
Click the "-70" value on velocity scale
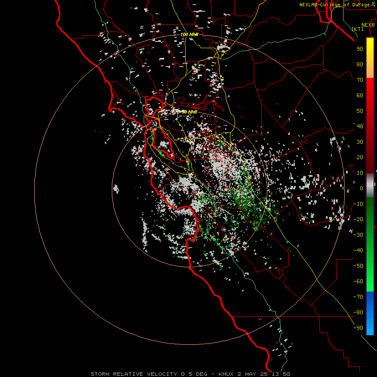pos(358,297)
